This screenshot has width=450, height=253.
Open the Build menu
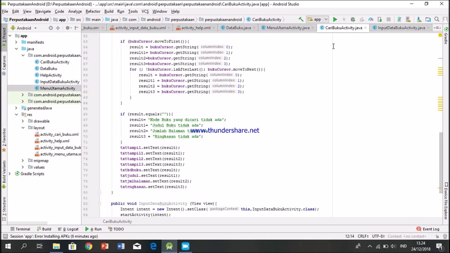coord(109,11)
